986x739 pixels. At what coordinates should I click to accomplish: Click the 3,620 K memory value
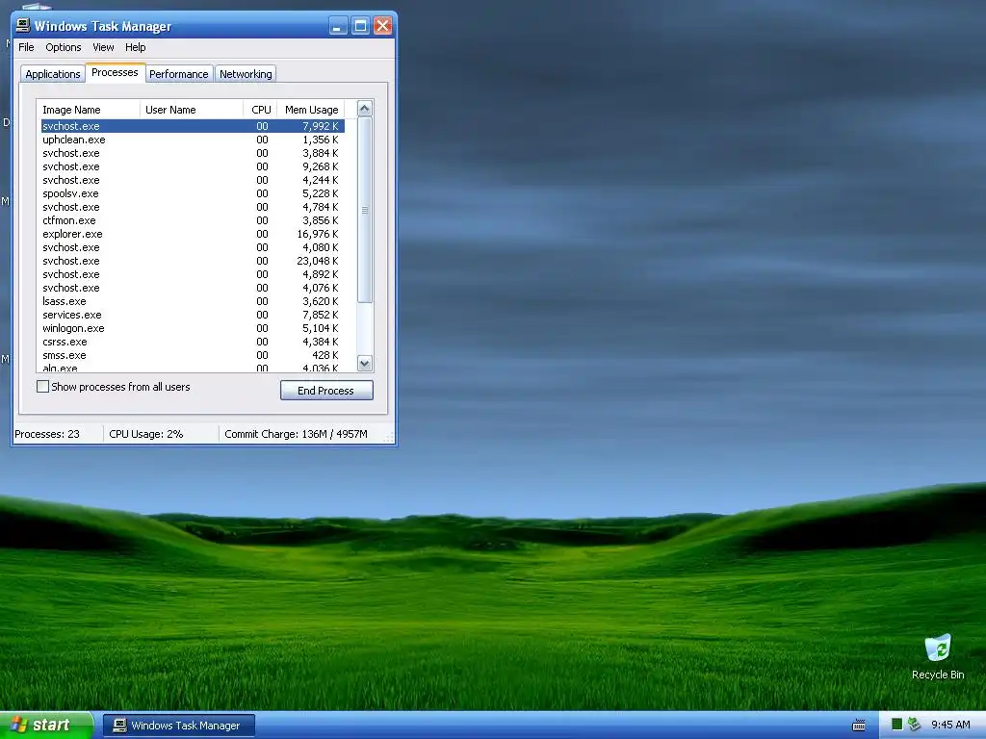click(x=320, y=301)
